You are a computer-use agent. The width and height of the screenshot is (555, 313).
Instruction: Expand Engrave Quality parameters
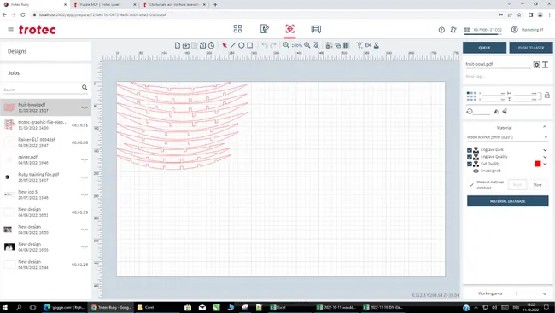(x=545, y=157)
